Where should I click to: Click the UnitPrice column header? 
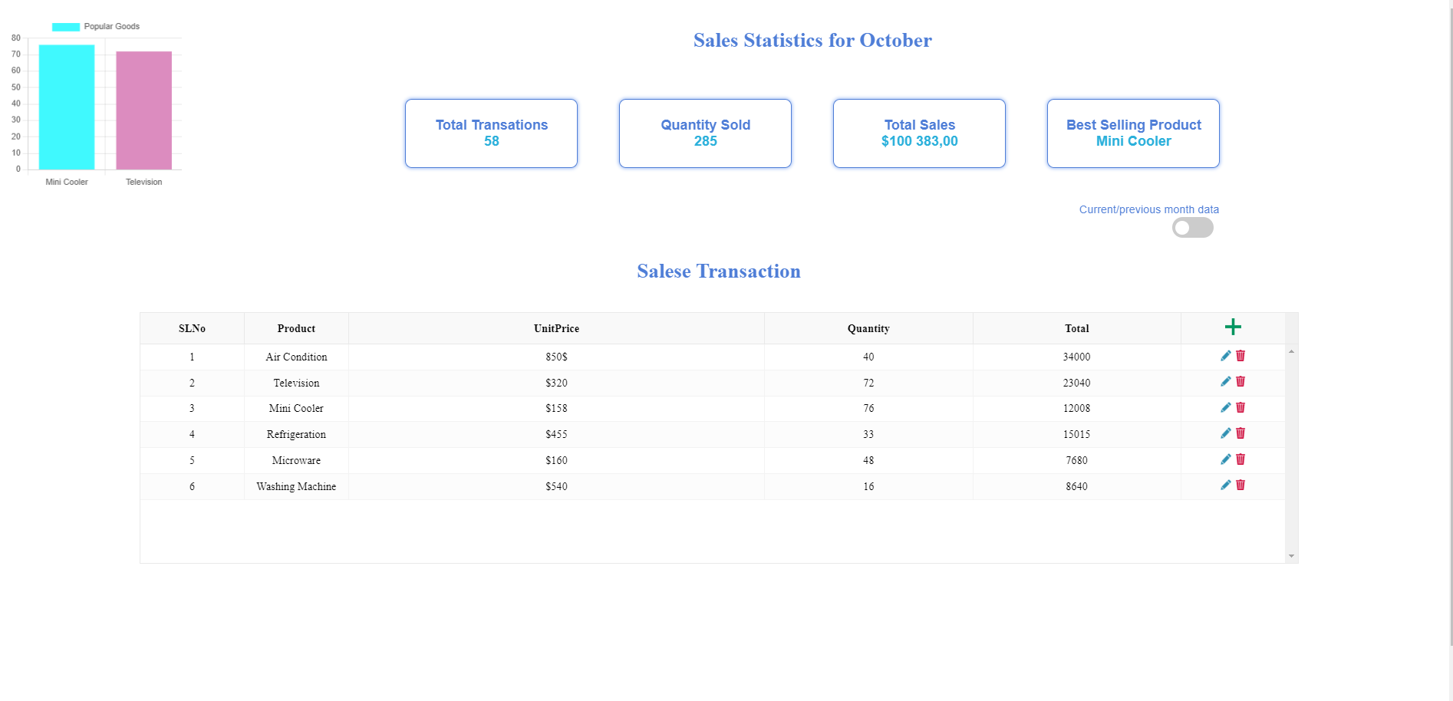pyautogui.click(x=555, y=328)
